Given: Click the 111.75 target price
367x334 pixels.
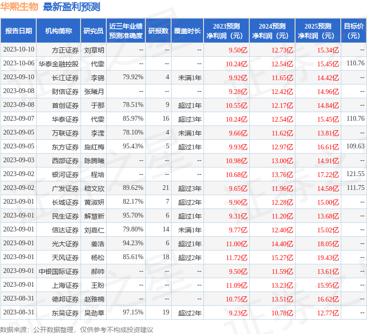Looking at the screenshot, I should [355, 188].
